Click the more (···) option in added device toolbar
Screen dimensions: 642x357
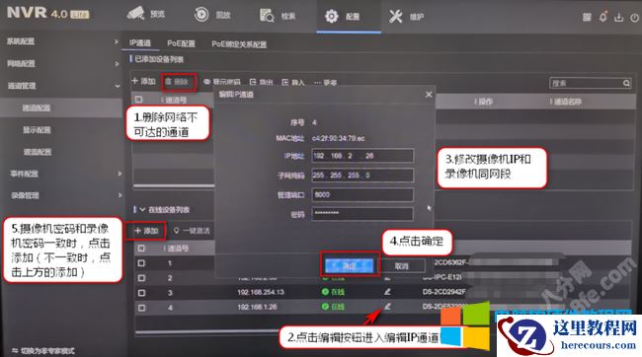(325, 83)
